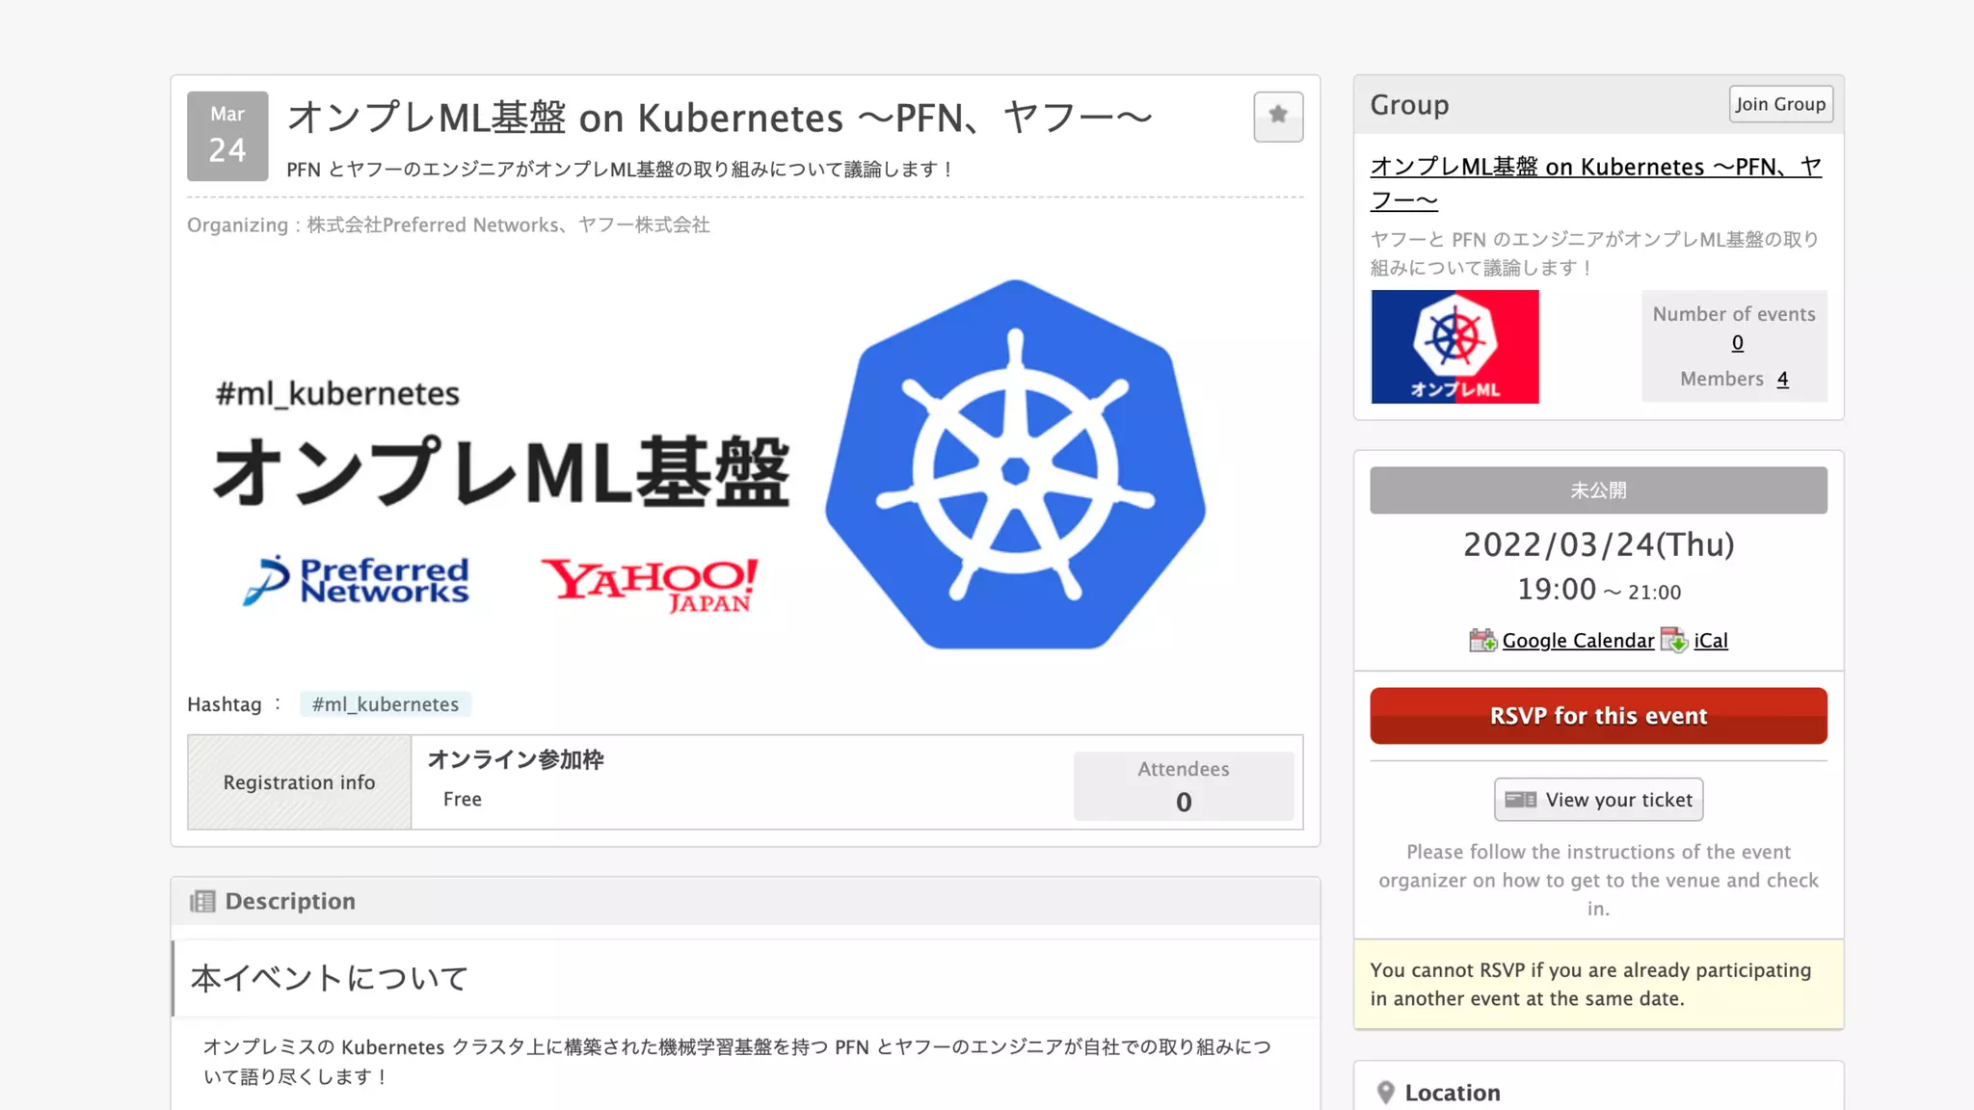Click the star bookmark icon
Image resolution: width=1974 pixels, height=1110 pixels.
pos(1278,116)
